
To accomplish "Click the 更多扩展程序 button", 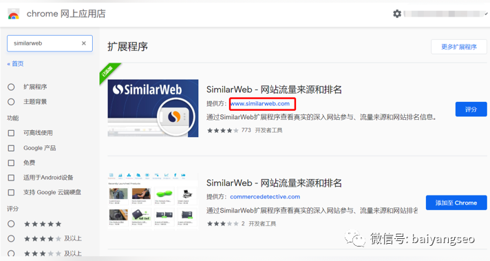I will pyautogui.click(x=459, y=47).
